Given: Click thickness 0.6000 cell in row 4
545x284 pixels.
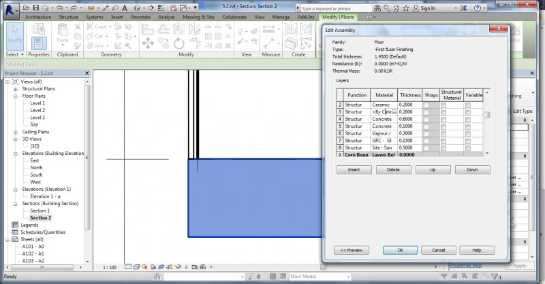Looking at the screenshot, I should point(410,120).
